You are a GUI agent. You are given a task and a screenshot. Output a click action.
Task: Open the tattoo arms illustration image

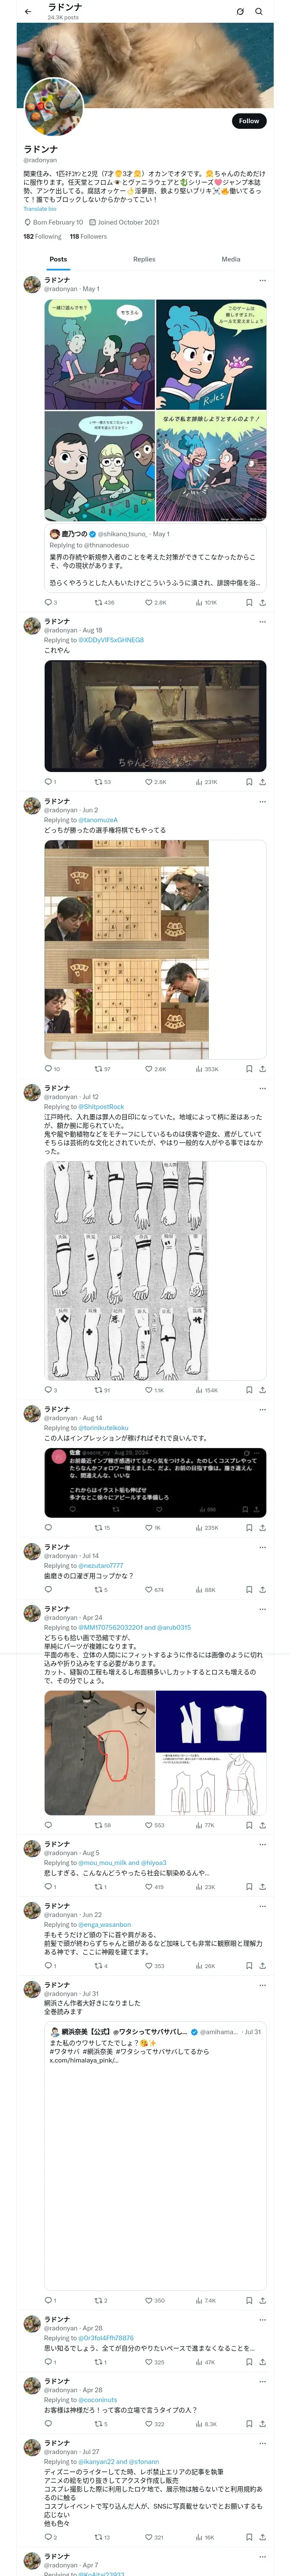pos(155,1271)
